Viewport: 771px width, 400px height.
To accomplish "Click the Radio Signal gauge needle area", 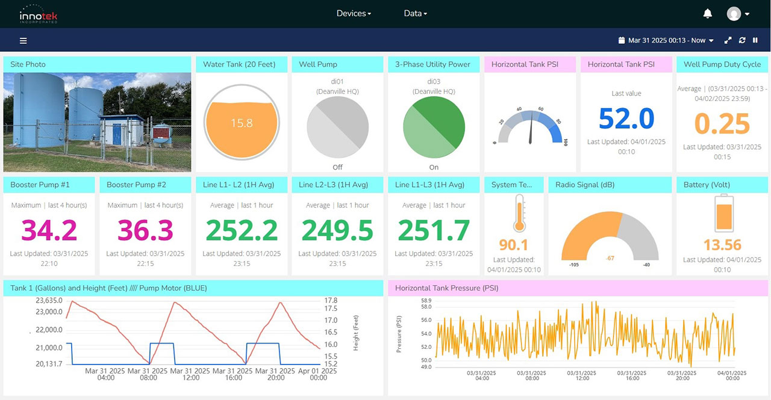I will pyautogui.click(x=610, y=235).
